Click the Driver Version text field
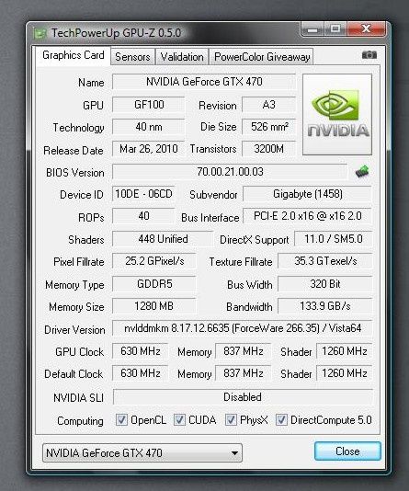Screen dimensions: 409x491 [243, 328]
